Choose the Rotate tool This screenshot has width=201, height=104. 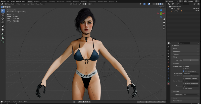[x=3, y=22]
